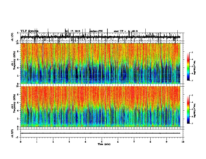Click the "6" kHz tick on ch.2 frequency axis
This screenshot has height=159, width=206.
pyautogui.click(x=18, y=103)
